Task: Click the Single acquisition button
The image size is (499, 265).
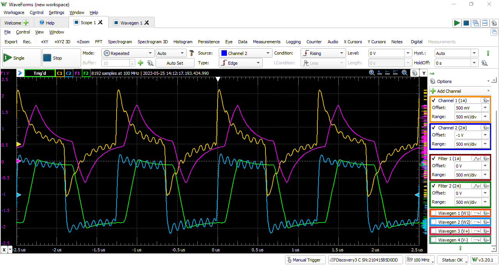Action: pyautogui.click(x=21, y=58)
